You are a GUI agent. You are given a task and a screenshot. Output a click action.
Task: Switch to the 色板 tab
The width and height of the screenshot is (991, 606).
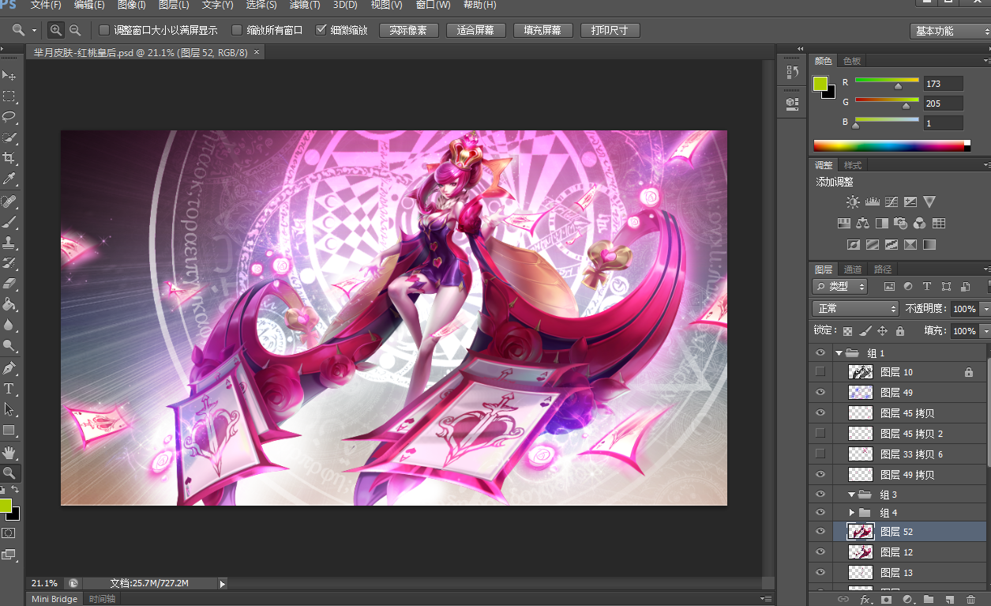[852, 61]
